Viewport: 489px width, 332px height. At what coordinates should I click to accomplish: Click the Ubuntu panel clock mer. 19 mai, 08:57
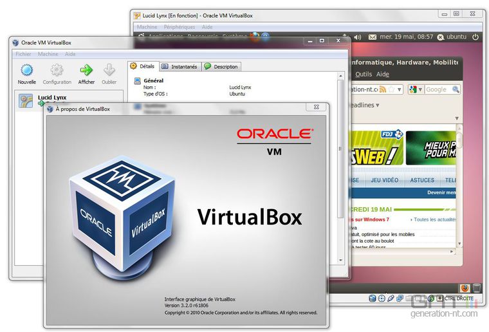[406, 37]
